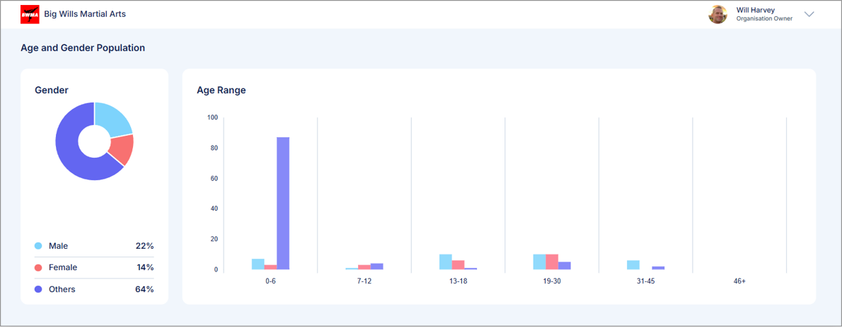Click the 46+ age range axis label
Viewport: 842px width, 328px height.
pyautogui.click(x=739, y=281)
